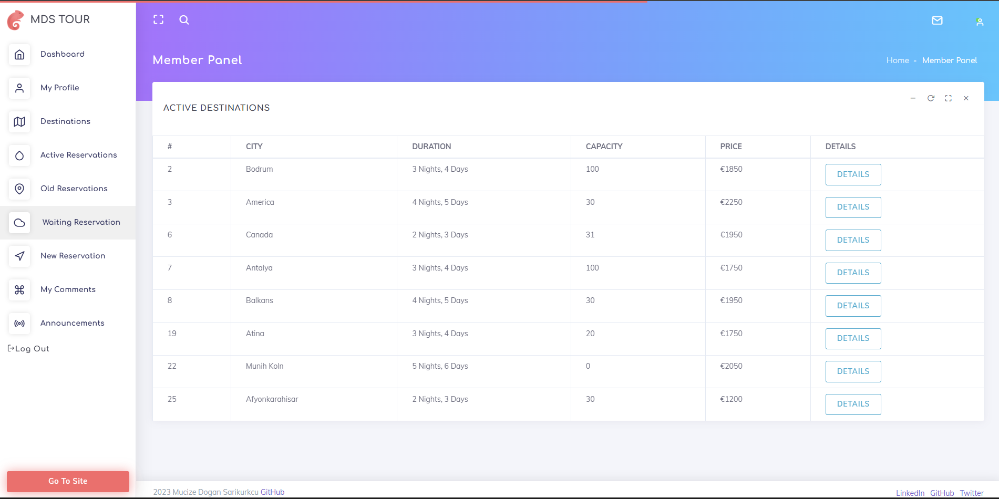Click the Old Reservations pin icon
This screenshot has width=999, height=499.
click(19, 189)
